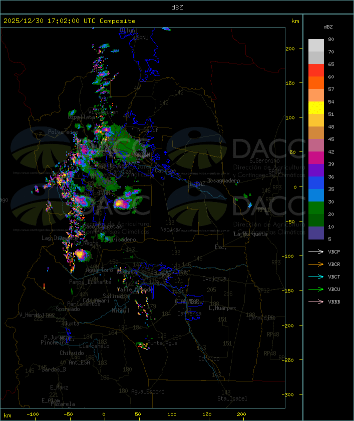Click the L.Huarpes place label
This screenshot has width=354, height=421.
pyautogui.click(x=222, y=308)
